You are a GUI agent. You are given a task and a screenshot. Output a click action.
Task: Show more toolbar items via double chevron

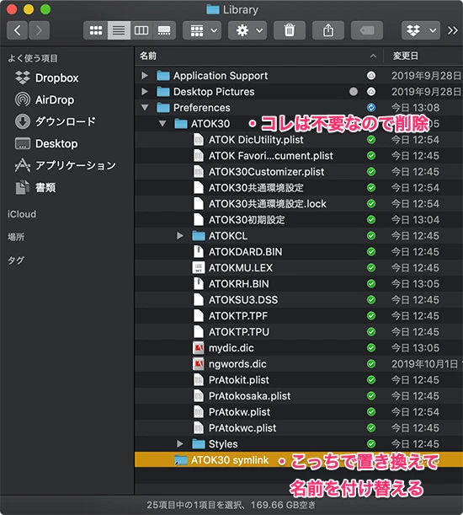[x=453, y=30]
